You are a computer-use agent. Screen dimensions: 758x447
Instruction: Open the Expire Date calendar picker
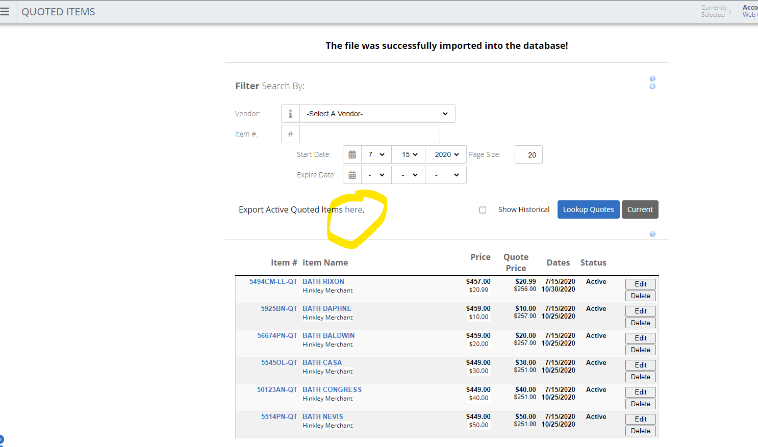pos(352,174)
